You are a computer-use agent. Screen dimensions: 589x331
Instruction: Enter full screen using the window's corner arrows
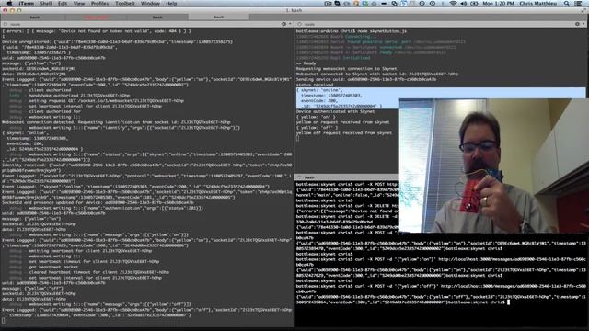pyautogui.click(x=583, y=10)
